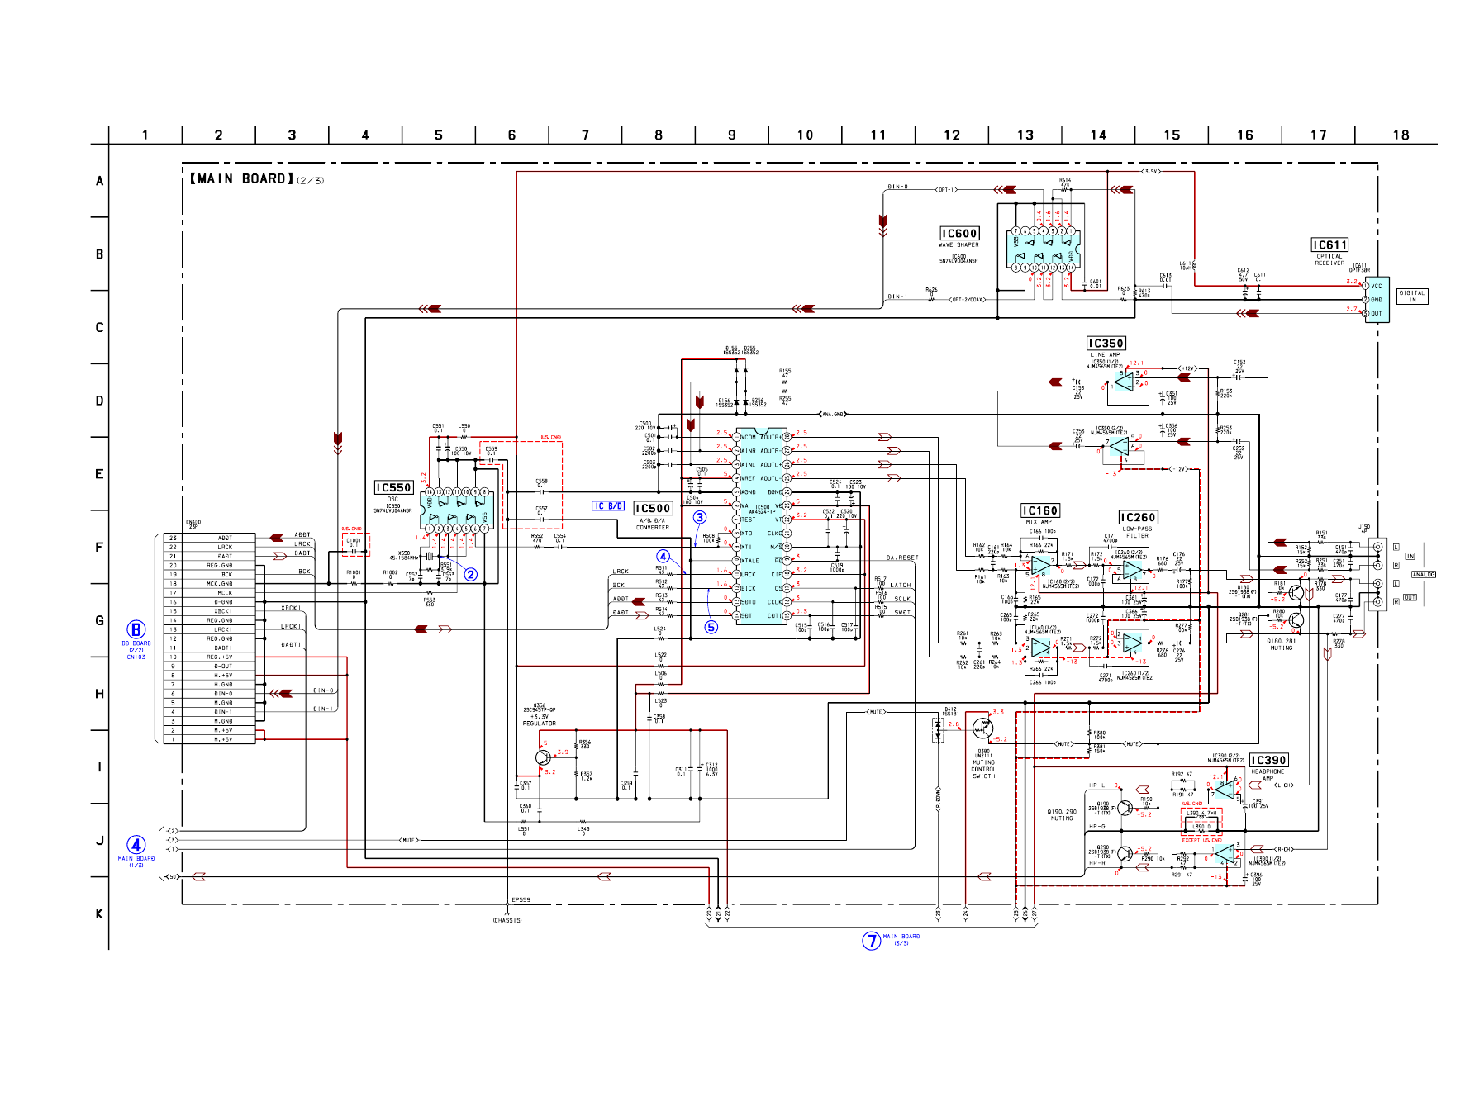The width and height of the screenshot is (1484, 1115).
Task: Click the IC611 optical receiver label
Action: (x=1329, y=245)
